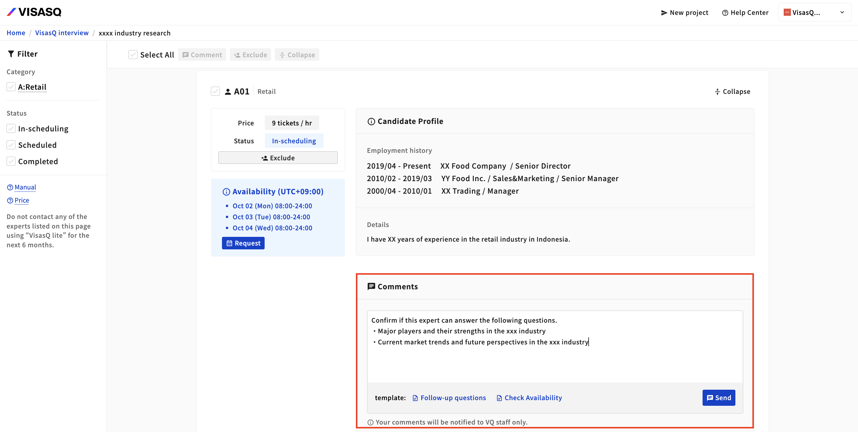This screenshot has height=432, width=858.
Task: Click the xxxx industry research breadcrumb
Action: 135,33
